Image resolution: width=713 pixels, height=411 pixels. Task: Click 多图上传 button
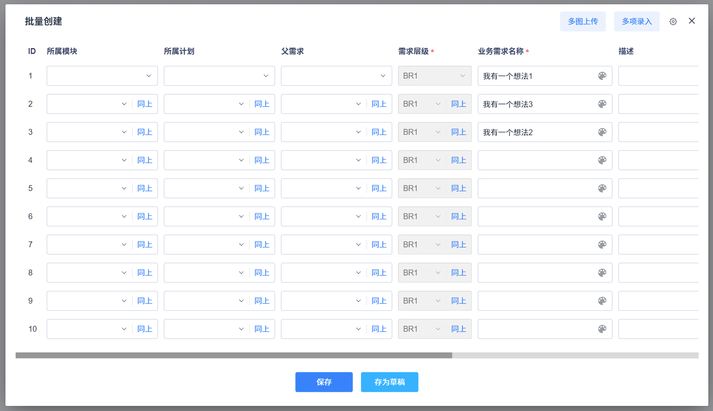(583, 21)
